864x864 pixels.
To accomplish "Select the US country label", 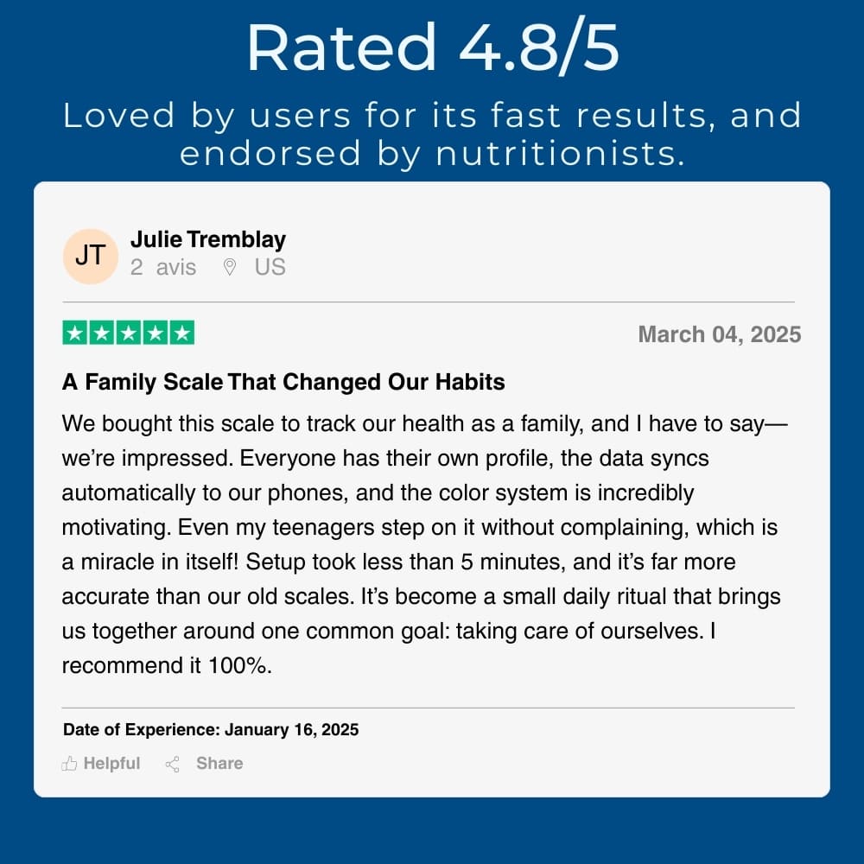I will coord(270,268).
